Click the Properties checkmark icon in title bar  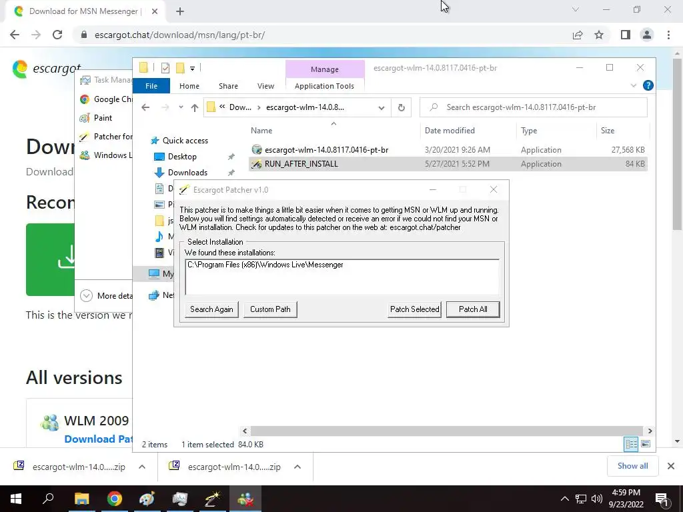(x=165, y=68)
